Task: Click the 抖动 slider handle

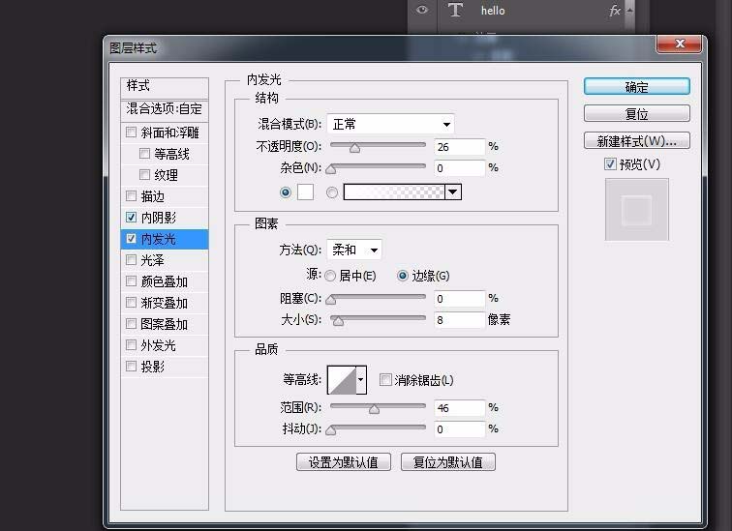Action: coord(331,430)
